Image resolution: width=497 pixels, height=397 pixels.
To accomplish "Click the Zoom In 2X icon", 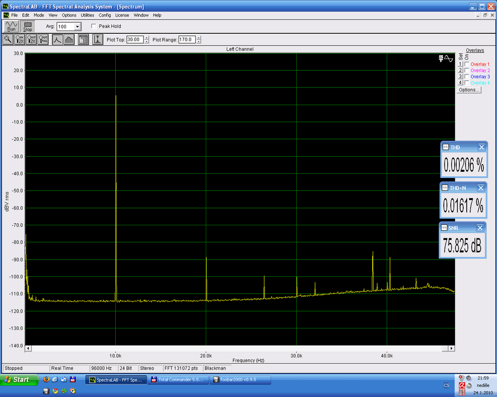I will 20,40.
